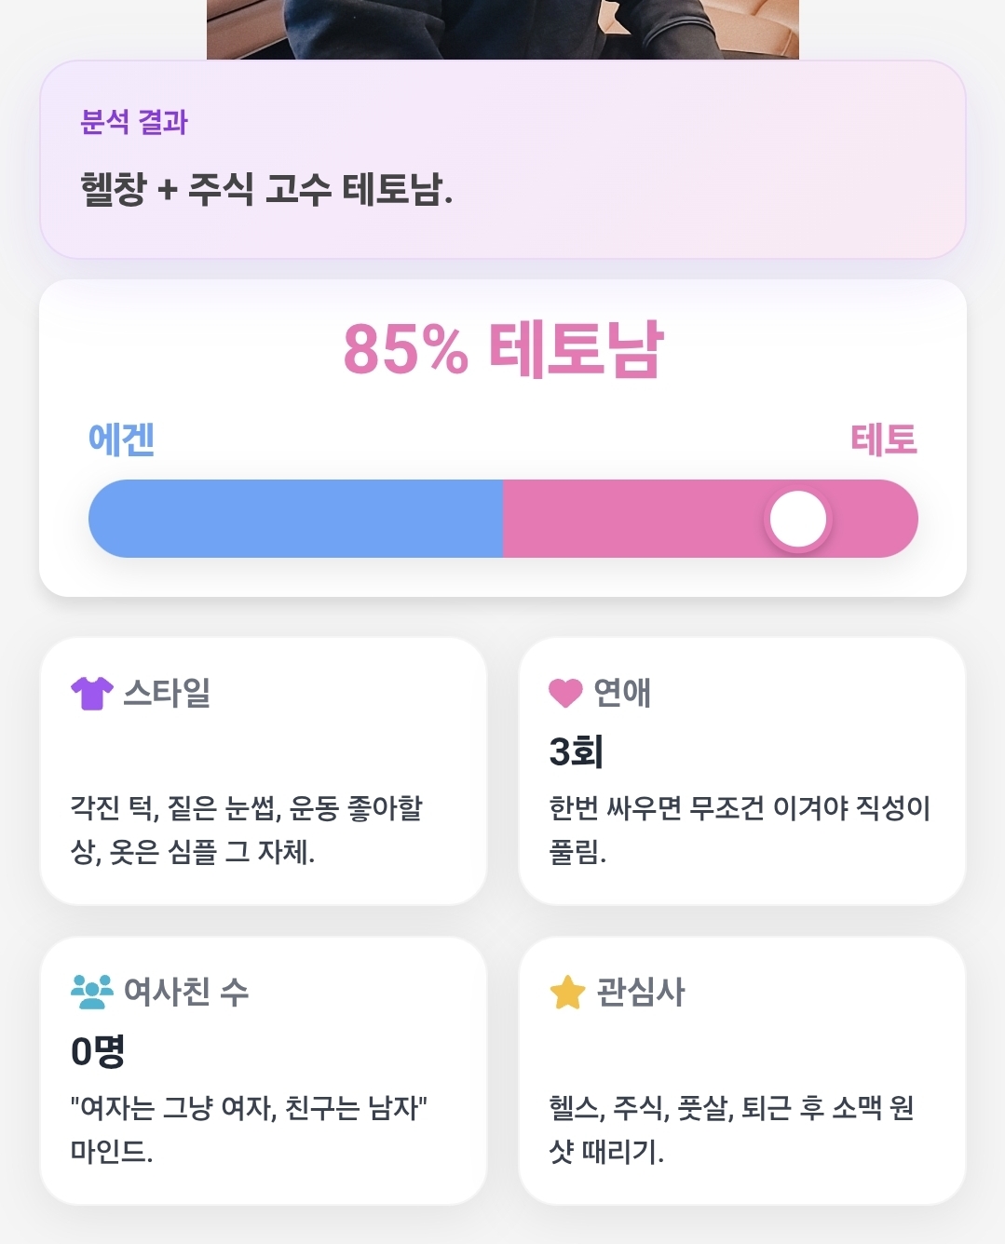Click the pink heart icon beside 연애
This screenshot has width=1005, height=1244.
tap(565, 693)
